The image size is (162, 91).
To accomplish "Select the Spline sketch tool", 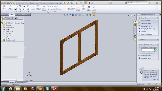I will (x=24, y=6).
